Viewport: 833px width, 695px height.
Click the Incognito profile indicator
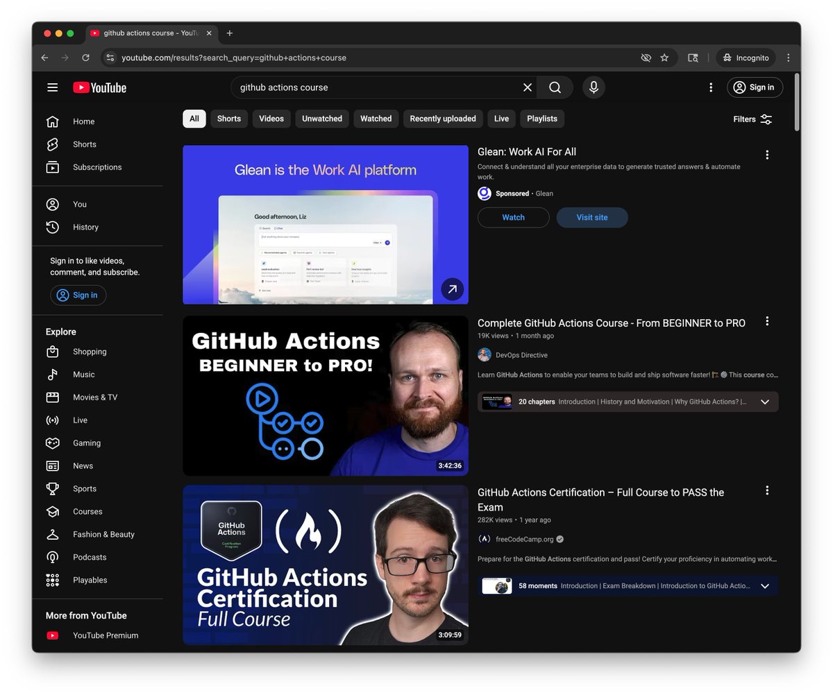click(x=746, y=58)
